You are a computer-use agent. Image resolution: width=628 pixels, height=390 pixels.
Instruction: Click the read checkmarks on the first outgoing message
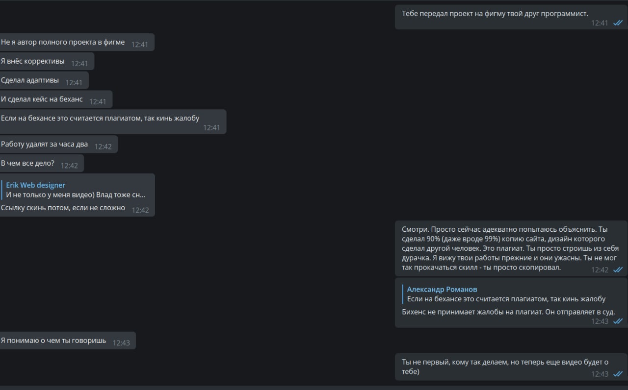[x=618, y=23]
